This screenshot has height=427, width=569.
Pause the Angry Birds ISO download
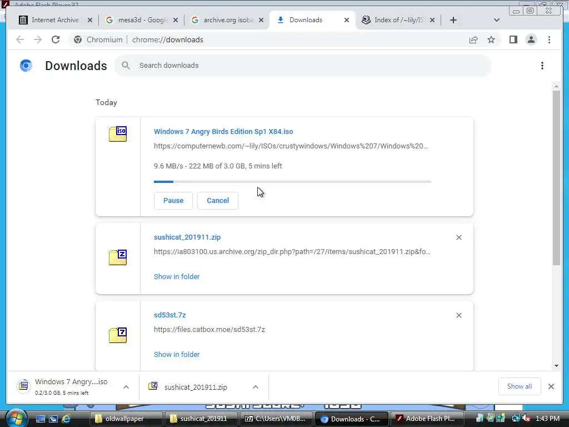[x=173, y=200]
